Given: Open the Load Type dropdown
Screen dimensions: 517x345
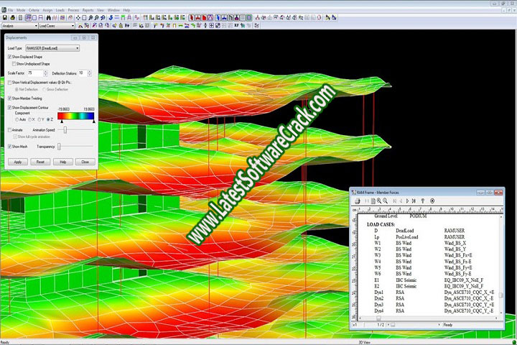Looking at the screenshot, I should tap(52, 48).
